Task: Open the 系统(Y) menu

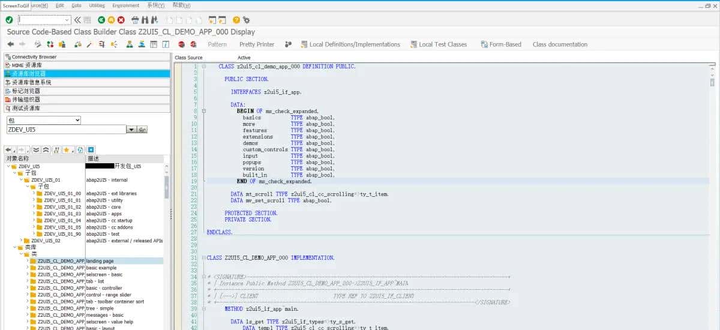Action: [156, 5]
